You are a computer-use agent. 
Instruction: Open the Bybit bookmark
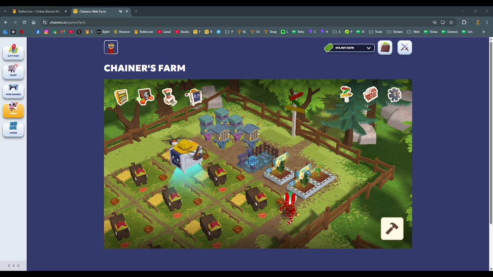coord(104,32)
